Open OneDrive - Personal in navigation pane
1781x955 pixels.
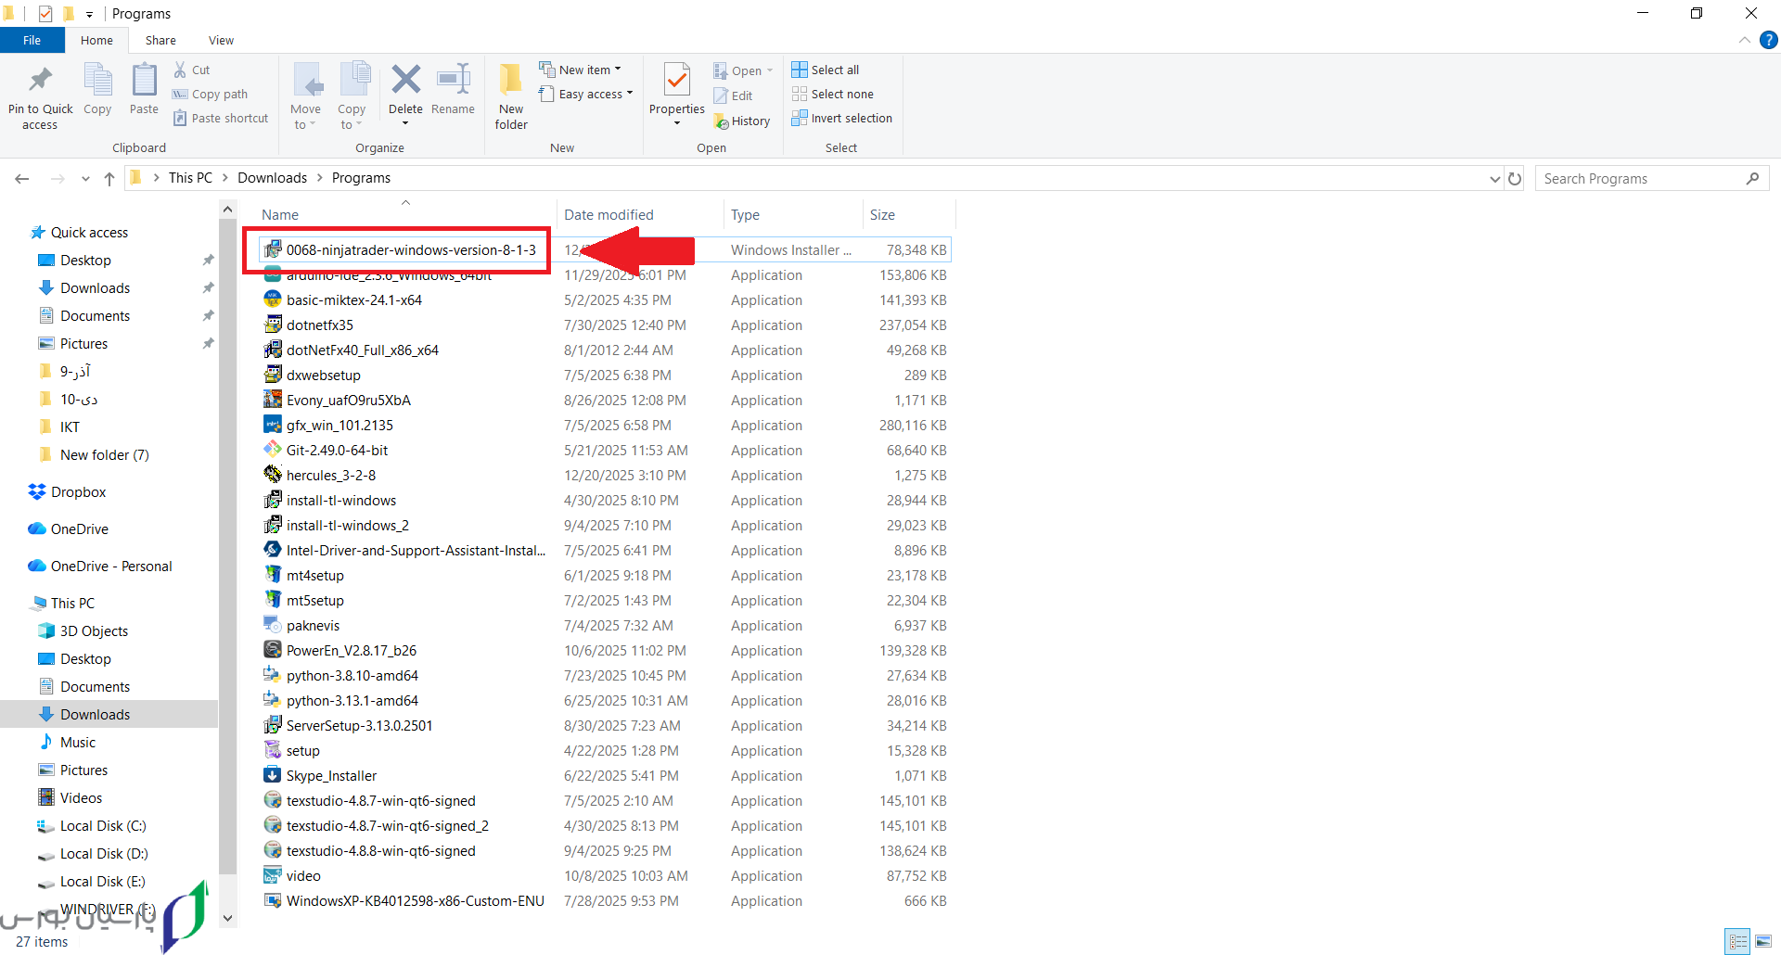pyautogui.click(x=111, y=566)
